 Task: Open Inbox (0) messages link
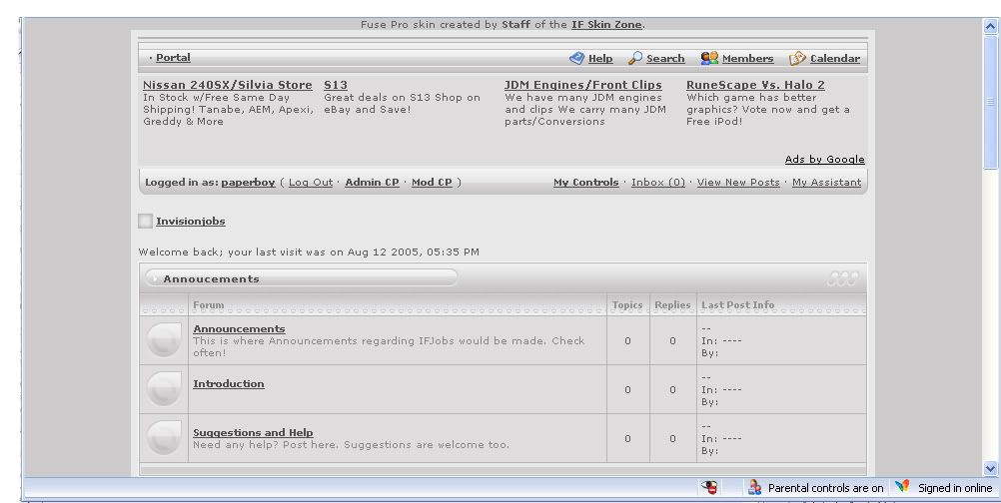[x=658, y=183]
